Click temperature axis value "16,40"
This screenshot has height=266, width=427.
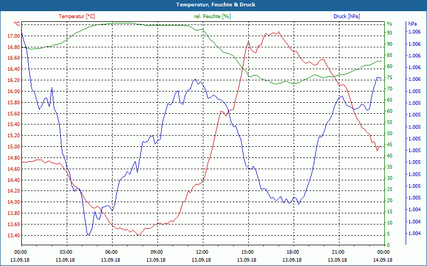pos(15,69)
